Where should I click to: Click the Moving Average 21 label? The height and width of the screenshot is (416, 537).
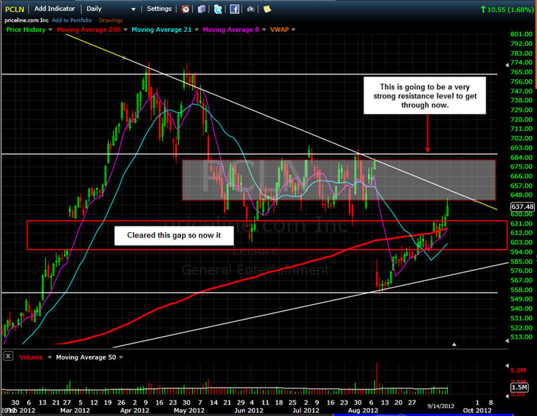162,30
